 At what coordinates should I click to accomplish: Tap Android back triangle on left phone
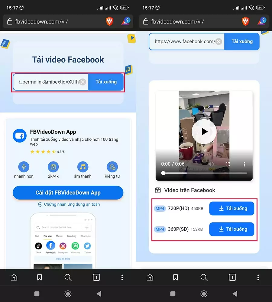pos(99,294)
